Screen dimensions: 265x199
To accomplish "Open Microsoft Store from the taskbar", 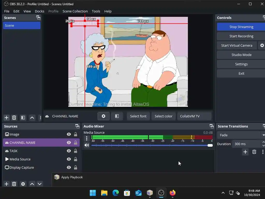I will coord(127,193).
